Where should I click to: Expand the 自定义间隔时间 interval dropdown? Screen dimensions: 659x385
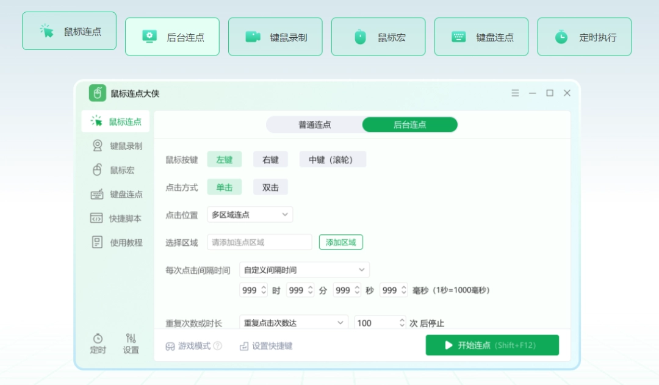click(x=304, y=269)
